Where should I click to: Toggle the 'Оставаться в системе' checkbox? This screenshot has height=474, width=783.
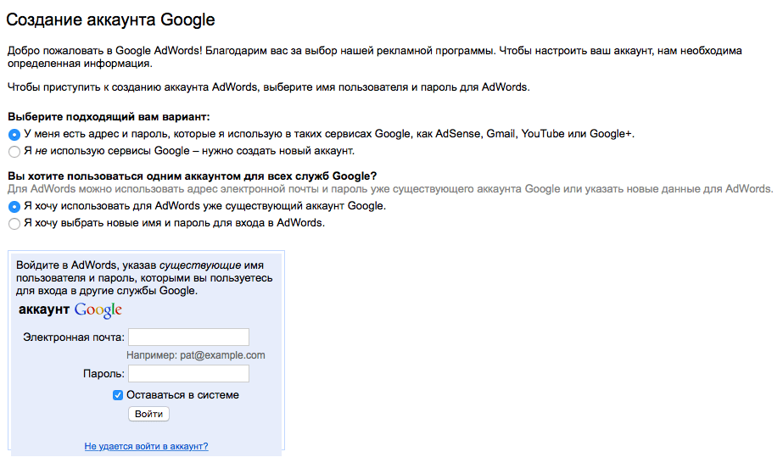[118, 395]
